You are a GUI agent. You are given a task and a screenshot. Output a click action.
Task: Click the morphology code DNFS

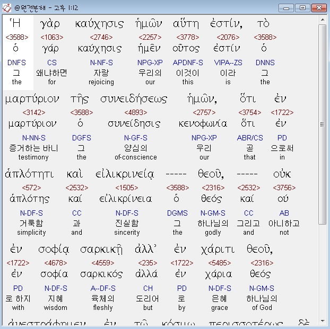[x=16, y=63]
